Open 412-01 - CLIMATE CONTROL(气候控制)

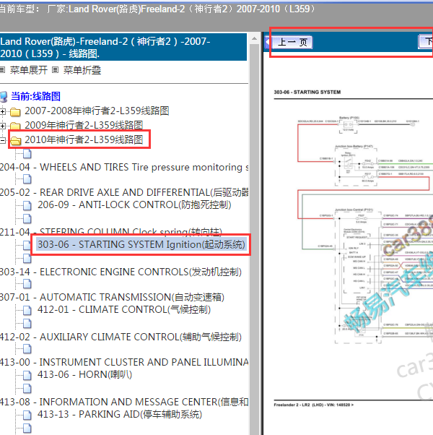point(124,309)
